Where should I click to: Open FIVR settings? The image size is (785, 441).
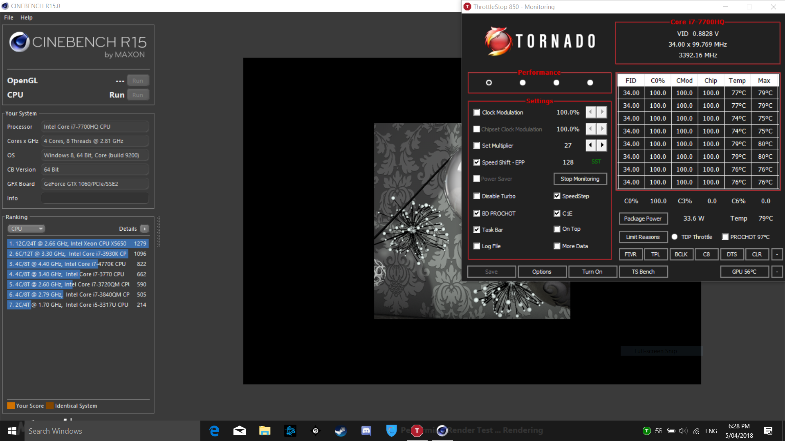click(x=630, y=254)
